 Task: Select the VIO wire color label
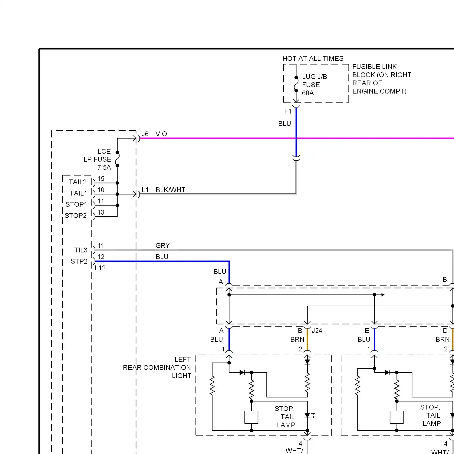[161, 134]
